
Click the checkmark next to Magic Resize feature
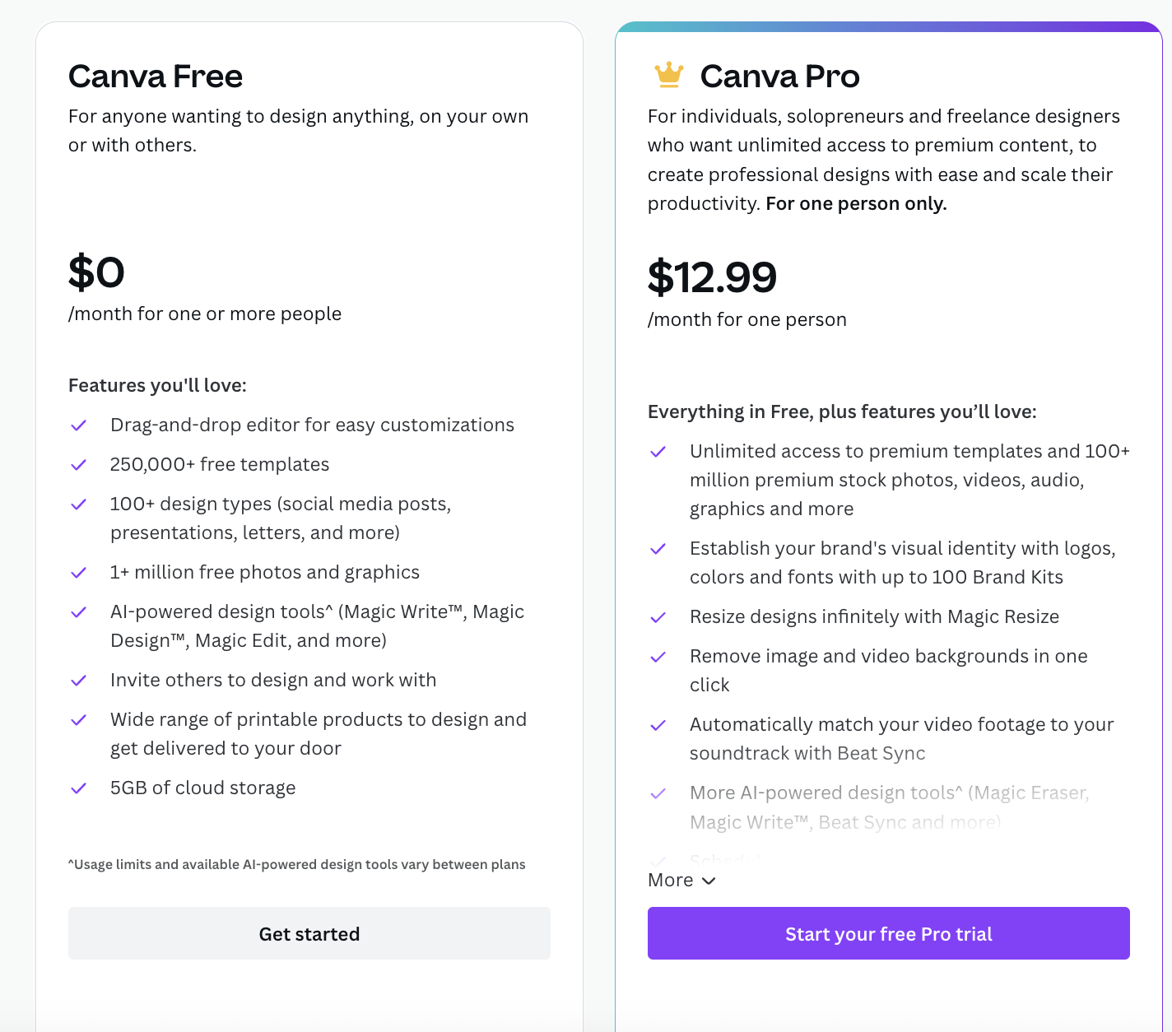658,617
